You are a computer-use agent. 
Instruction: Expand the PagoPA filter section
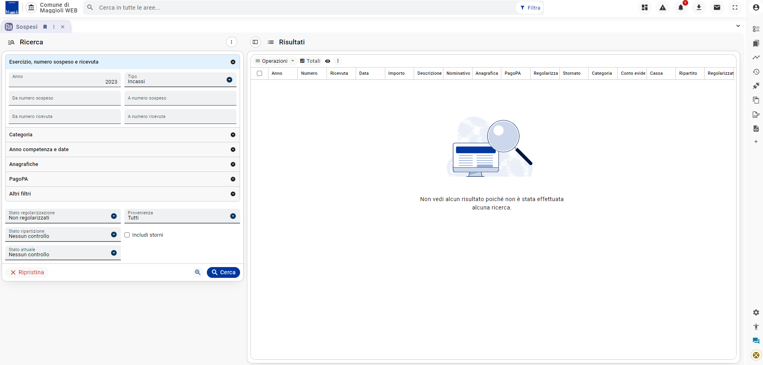click(122, 179)
